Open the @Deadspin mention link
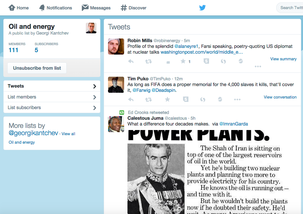This screenshot has width=303, height=214. (163, 90)
